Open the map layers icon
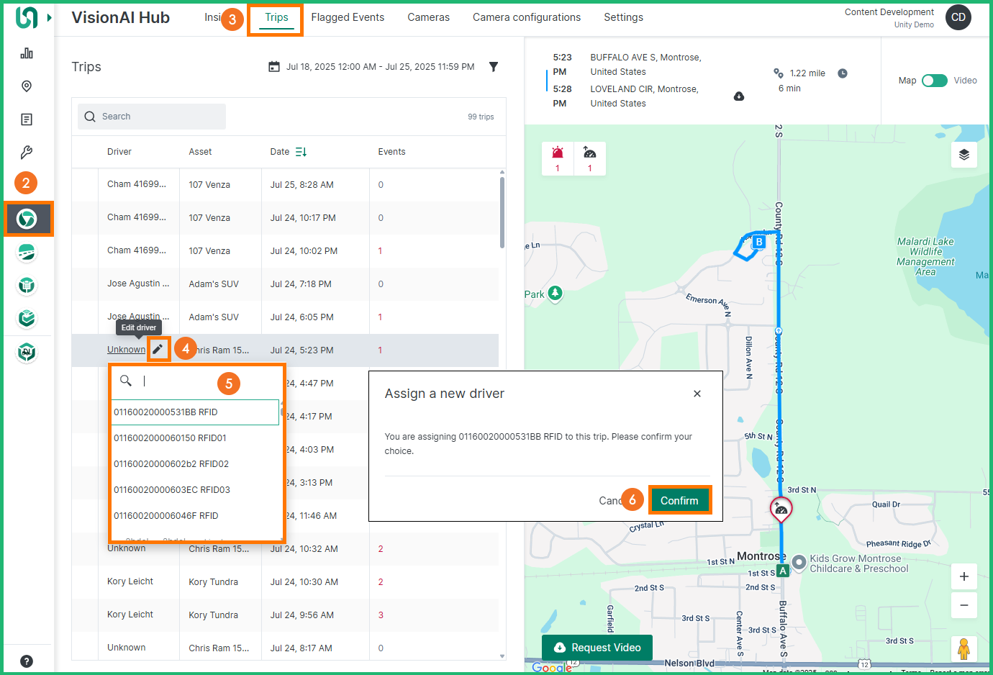Viewport: 993px width, 675px height. click(963, 154)
